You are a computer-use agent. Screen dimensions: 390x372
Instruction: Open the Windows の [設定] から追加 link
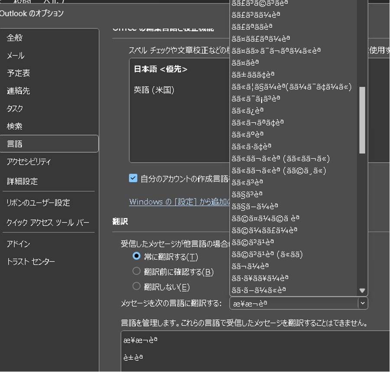pos(179,202)
